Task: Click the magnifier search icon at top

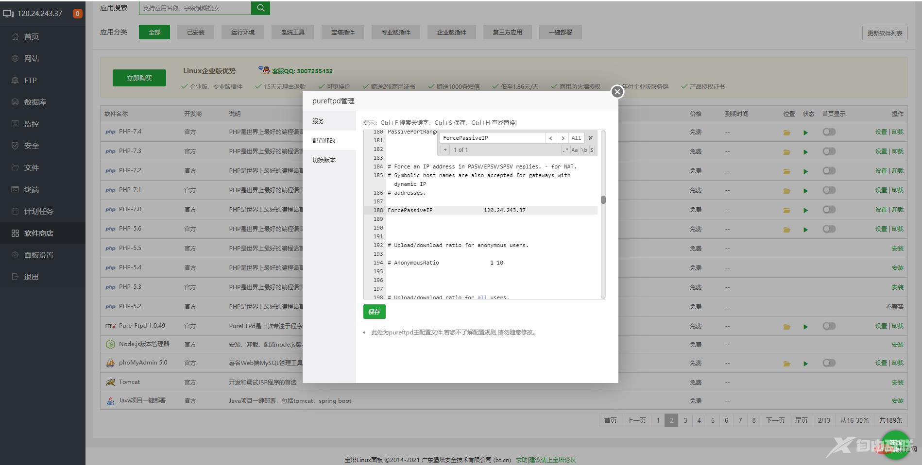Action: 260,8
